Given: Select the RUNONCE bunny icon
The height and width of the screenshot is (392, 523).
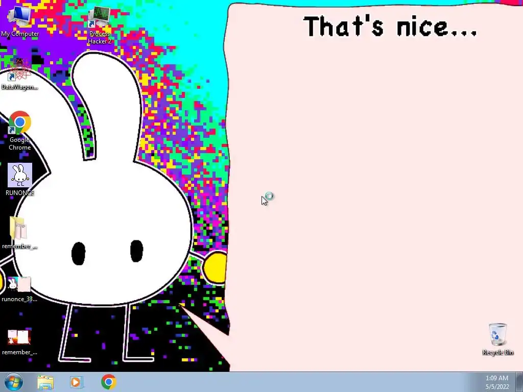Looking at the screenshot, I should click(20, 179).
